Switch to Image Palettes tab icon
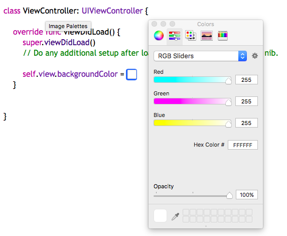Image resolution: width=287 pixels, height=236 pixels. tap(207, 36)
